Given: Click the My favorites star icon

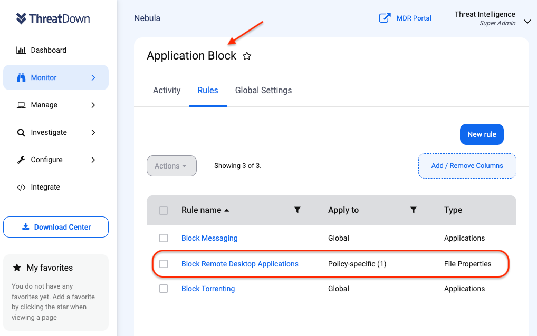Looking at the screenshot, I should (x=17, y=268).
